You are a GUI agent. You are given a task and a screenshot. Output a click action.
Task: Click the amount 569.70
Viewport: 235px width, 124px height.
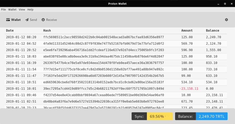[187, 44]
